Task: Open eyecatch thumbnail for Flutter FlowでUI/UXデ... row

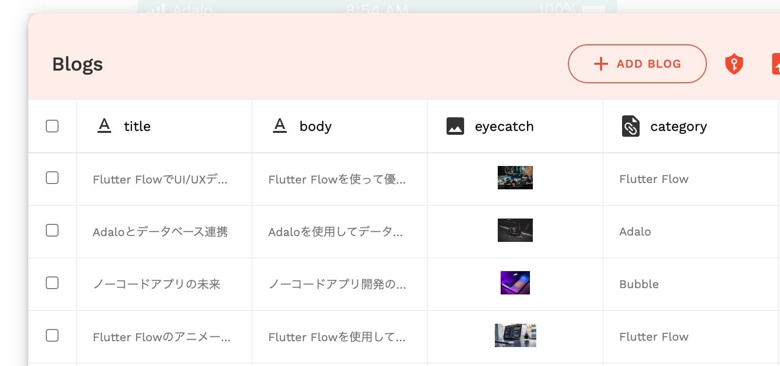Action: 515,178
